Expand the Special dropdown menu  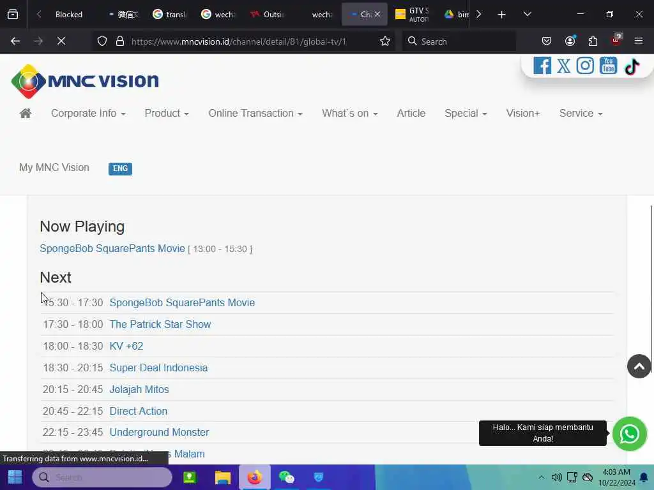point(466,114)
